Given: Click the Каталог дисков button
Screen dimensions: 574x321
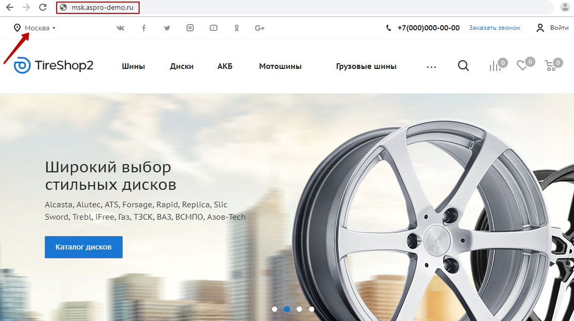Looking at the screenshot, I should pyautogui.click(x=83, y=247).
